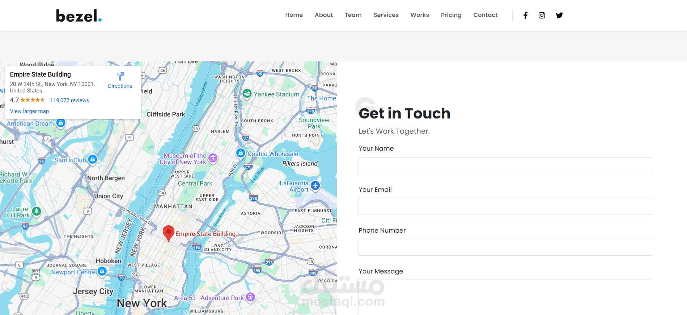Open the Twitter social icon
The image size is (687, 315).
pyautogui.click(x=559, y=15)
